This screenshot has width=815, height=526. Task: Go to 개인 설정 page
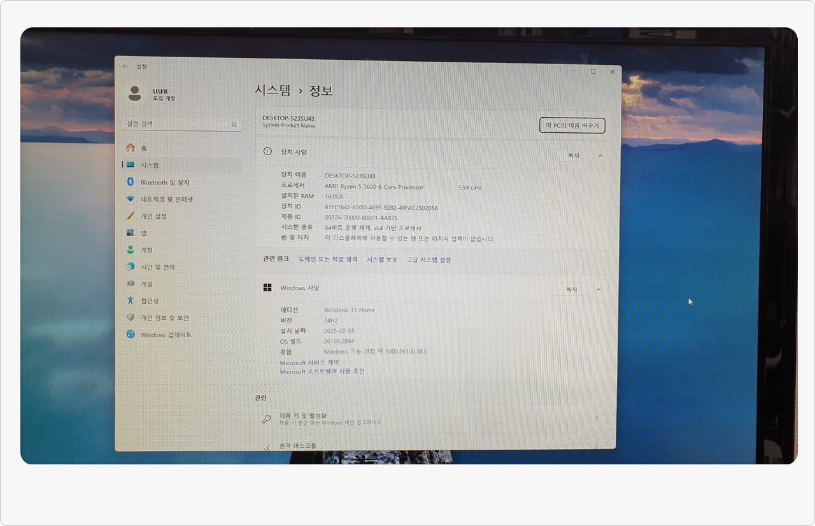153,216
